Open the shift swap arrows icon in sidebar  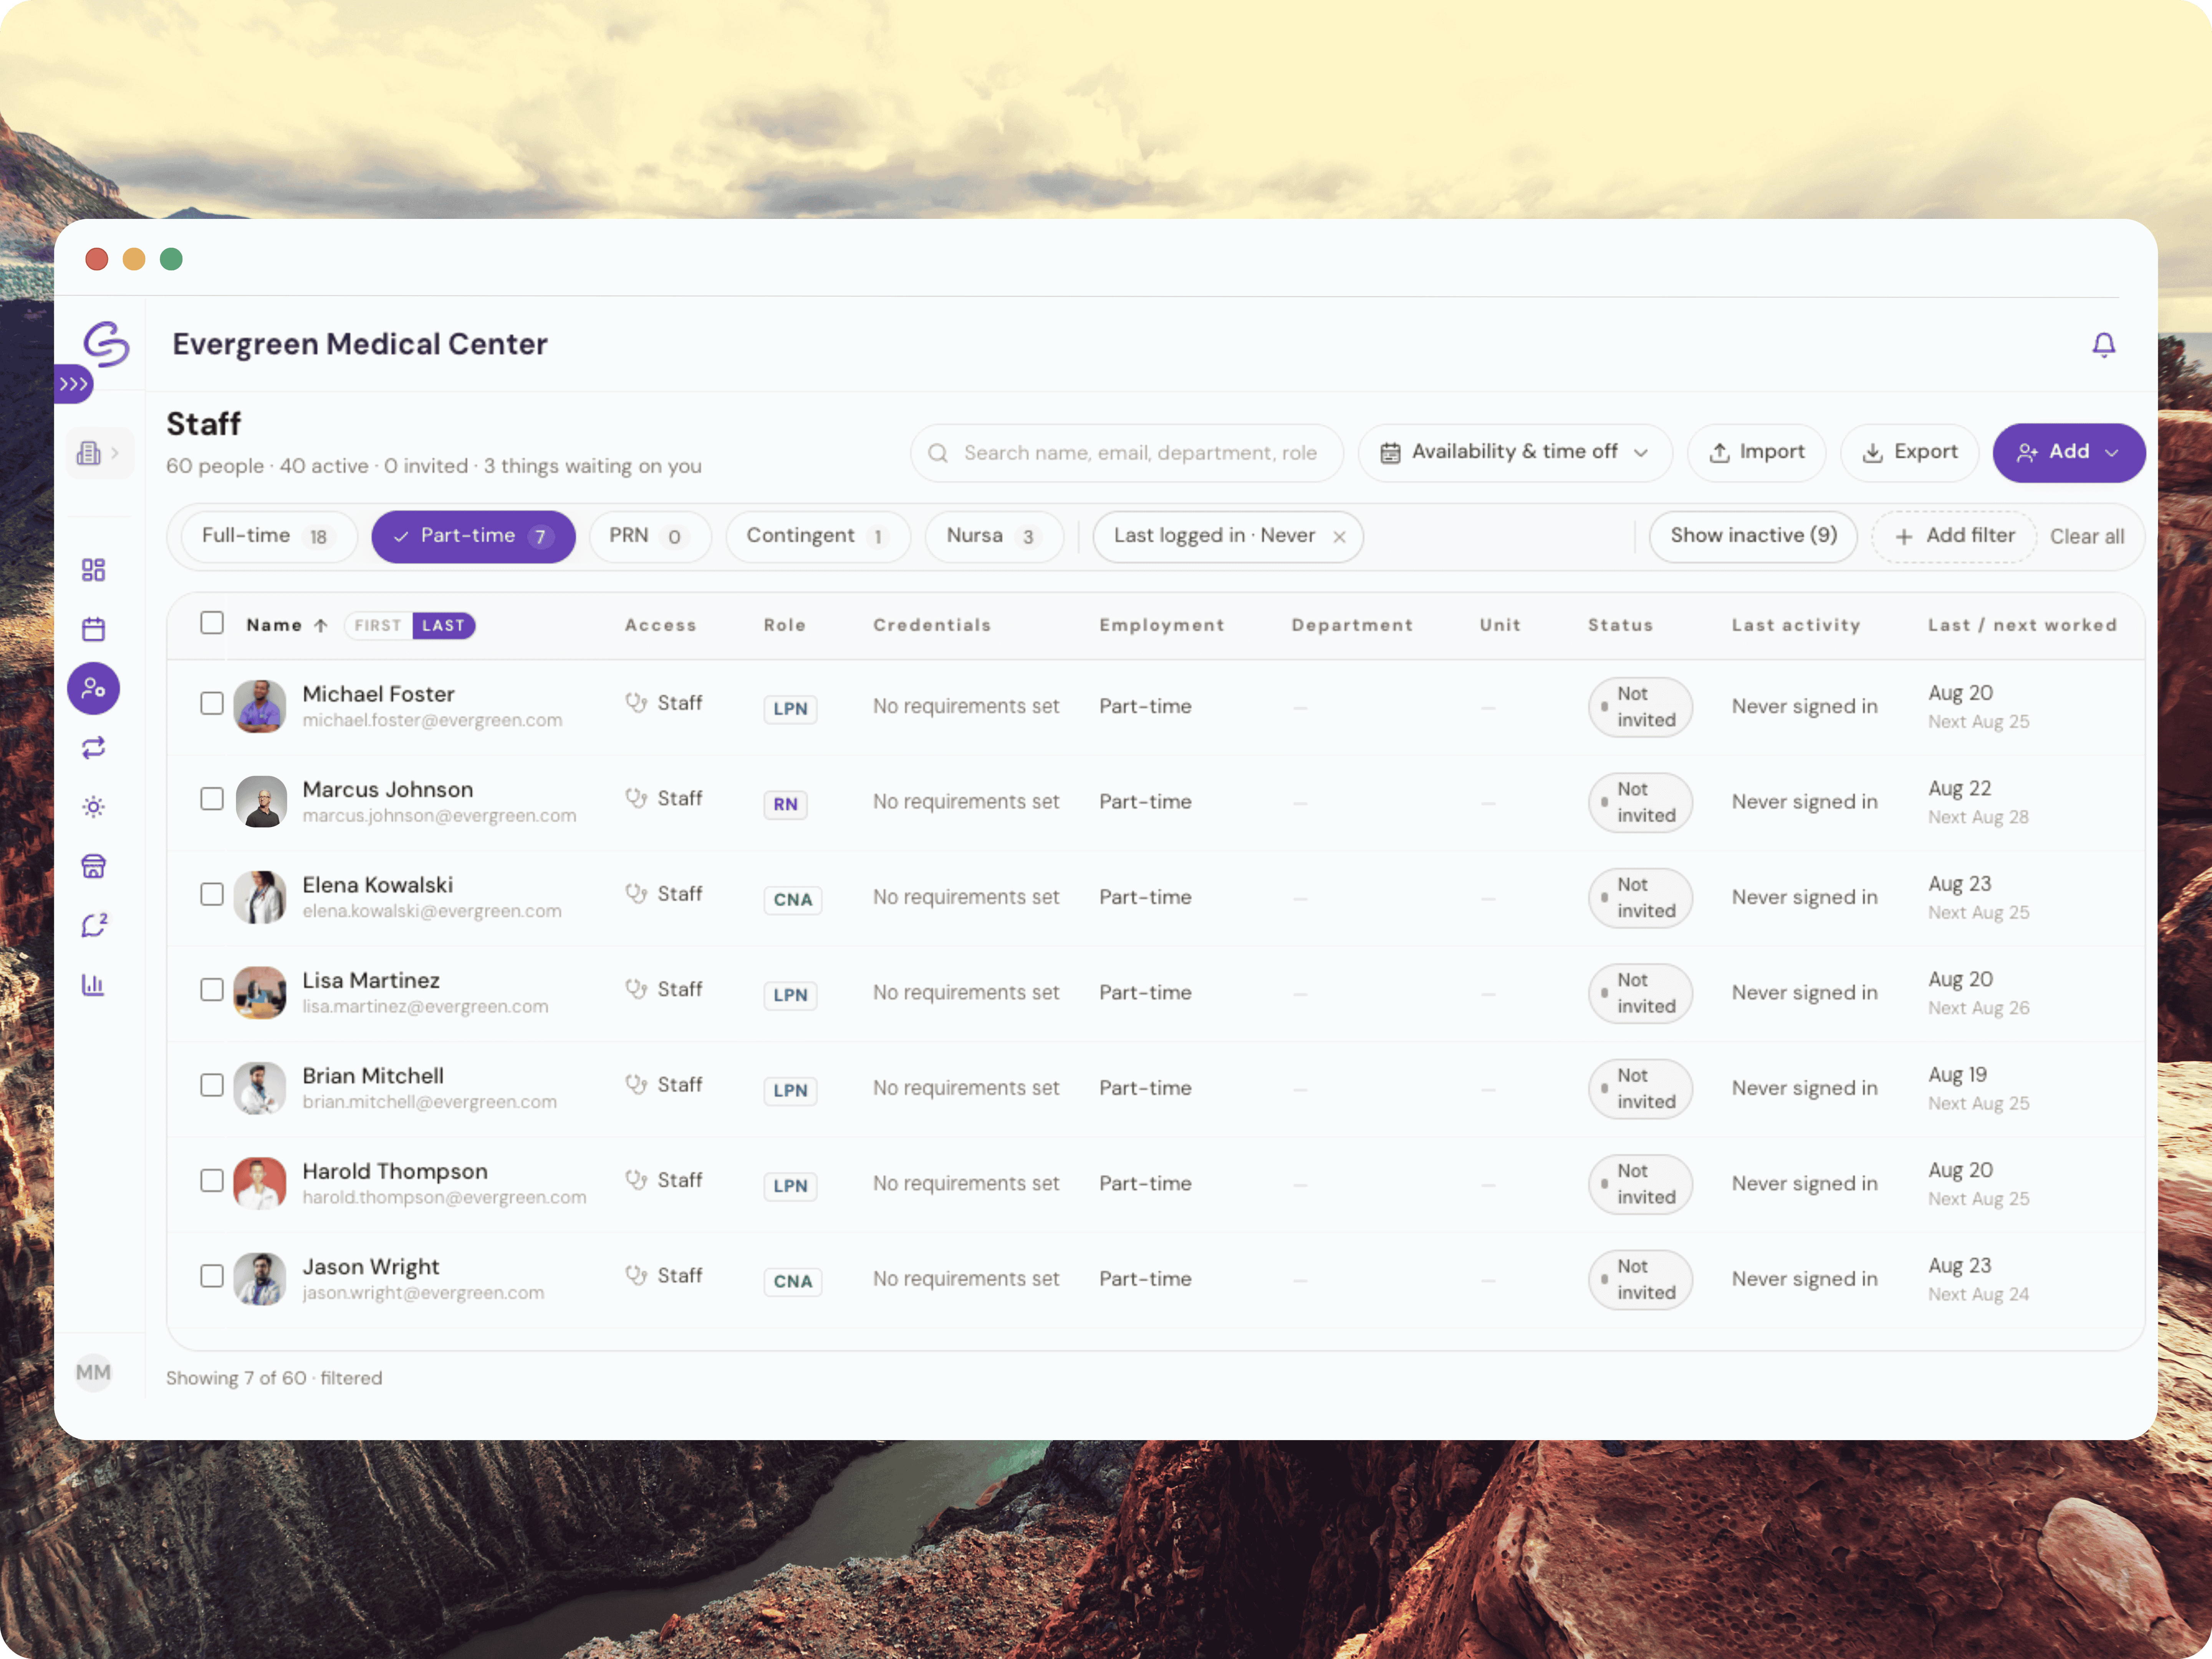coord(93,748)
